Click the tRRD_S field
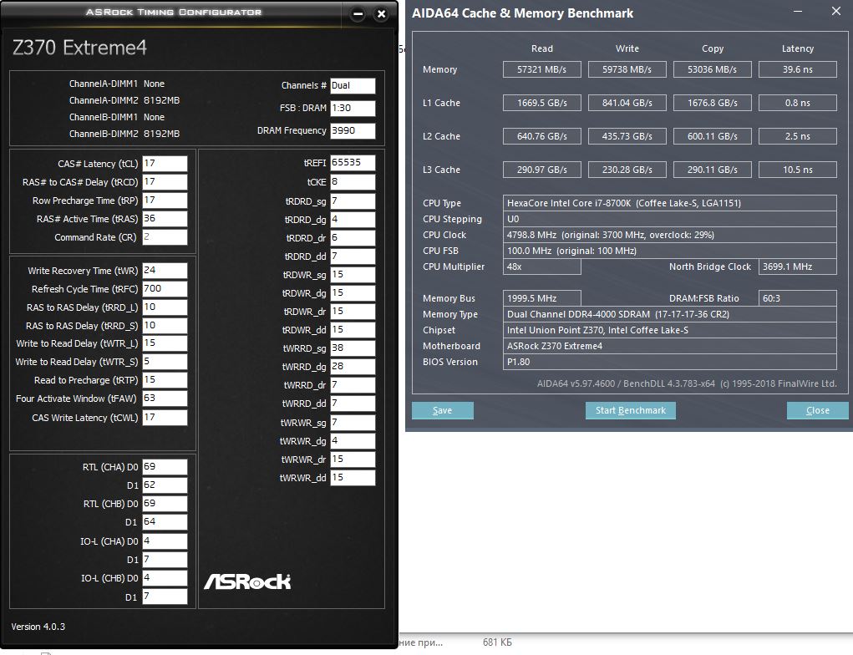 click(165, 325)
